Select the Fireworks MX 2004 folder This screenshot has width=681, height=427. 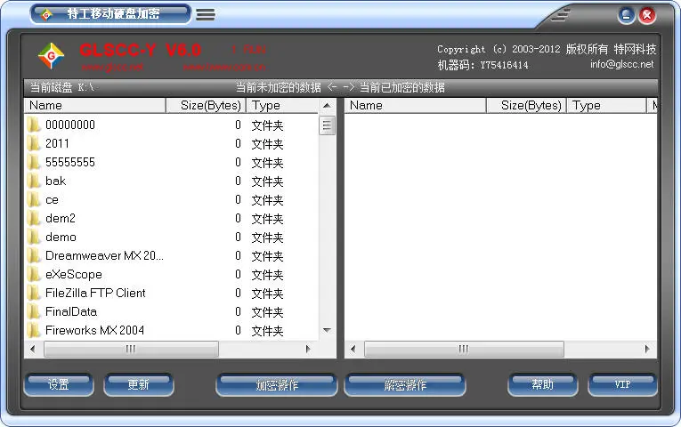click(x=94, y=330)
